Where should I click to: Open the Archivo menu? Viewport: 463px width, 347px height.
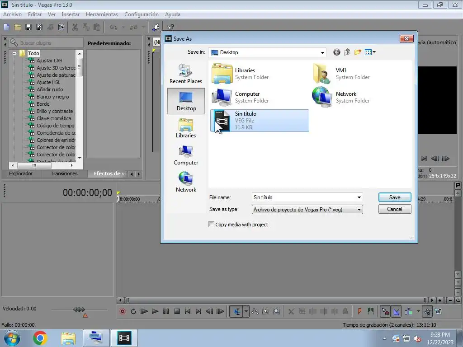pyautogui.click(x=12, y=14)
